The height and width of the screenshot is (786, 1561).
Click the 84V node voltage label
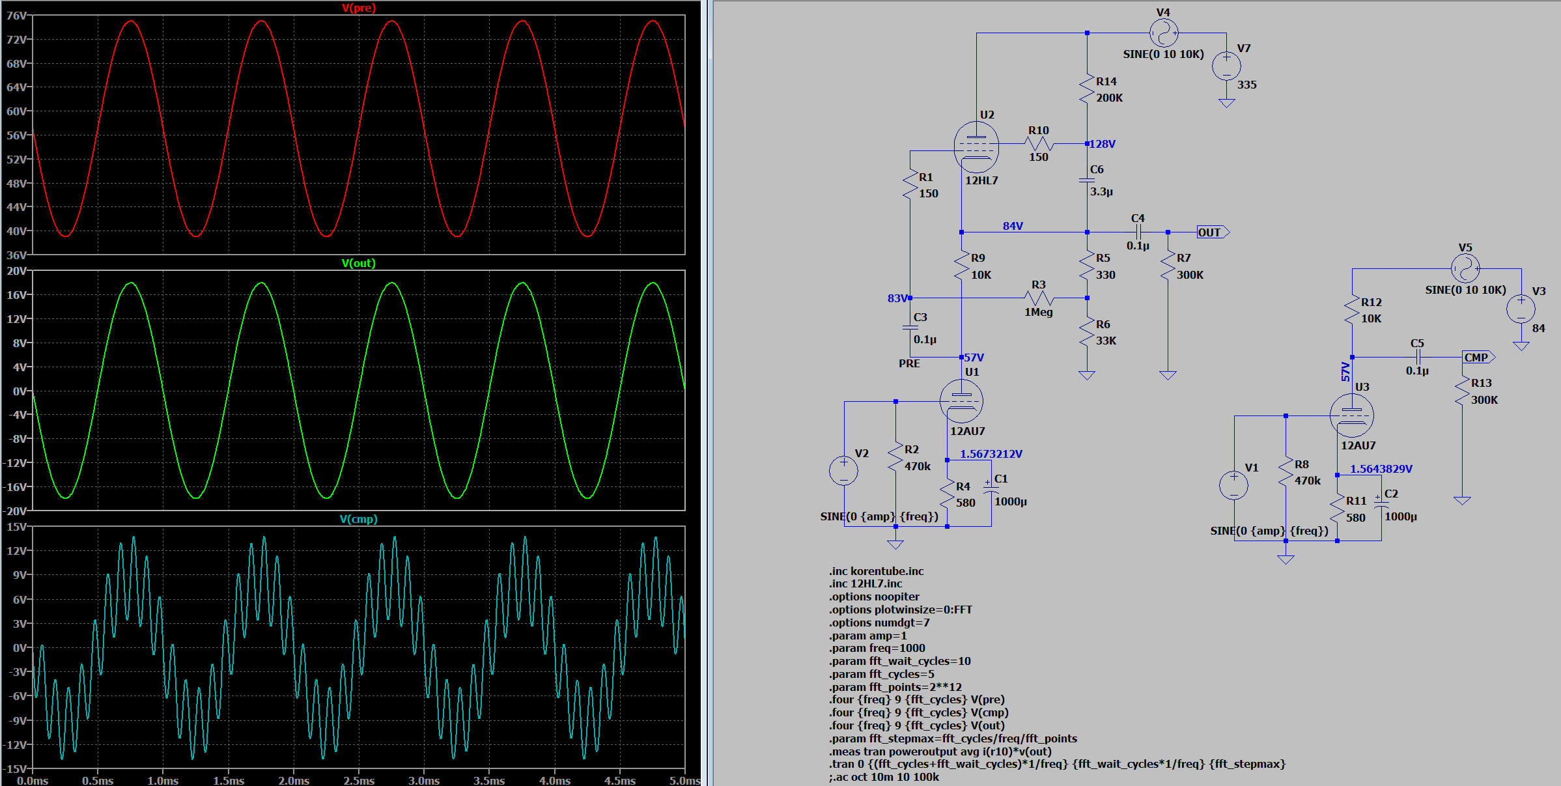pyautogui.click(x=1013, y=226)
